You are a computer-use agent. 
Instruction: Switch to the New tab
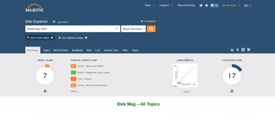(89, 50)
